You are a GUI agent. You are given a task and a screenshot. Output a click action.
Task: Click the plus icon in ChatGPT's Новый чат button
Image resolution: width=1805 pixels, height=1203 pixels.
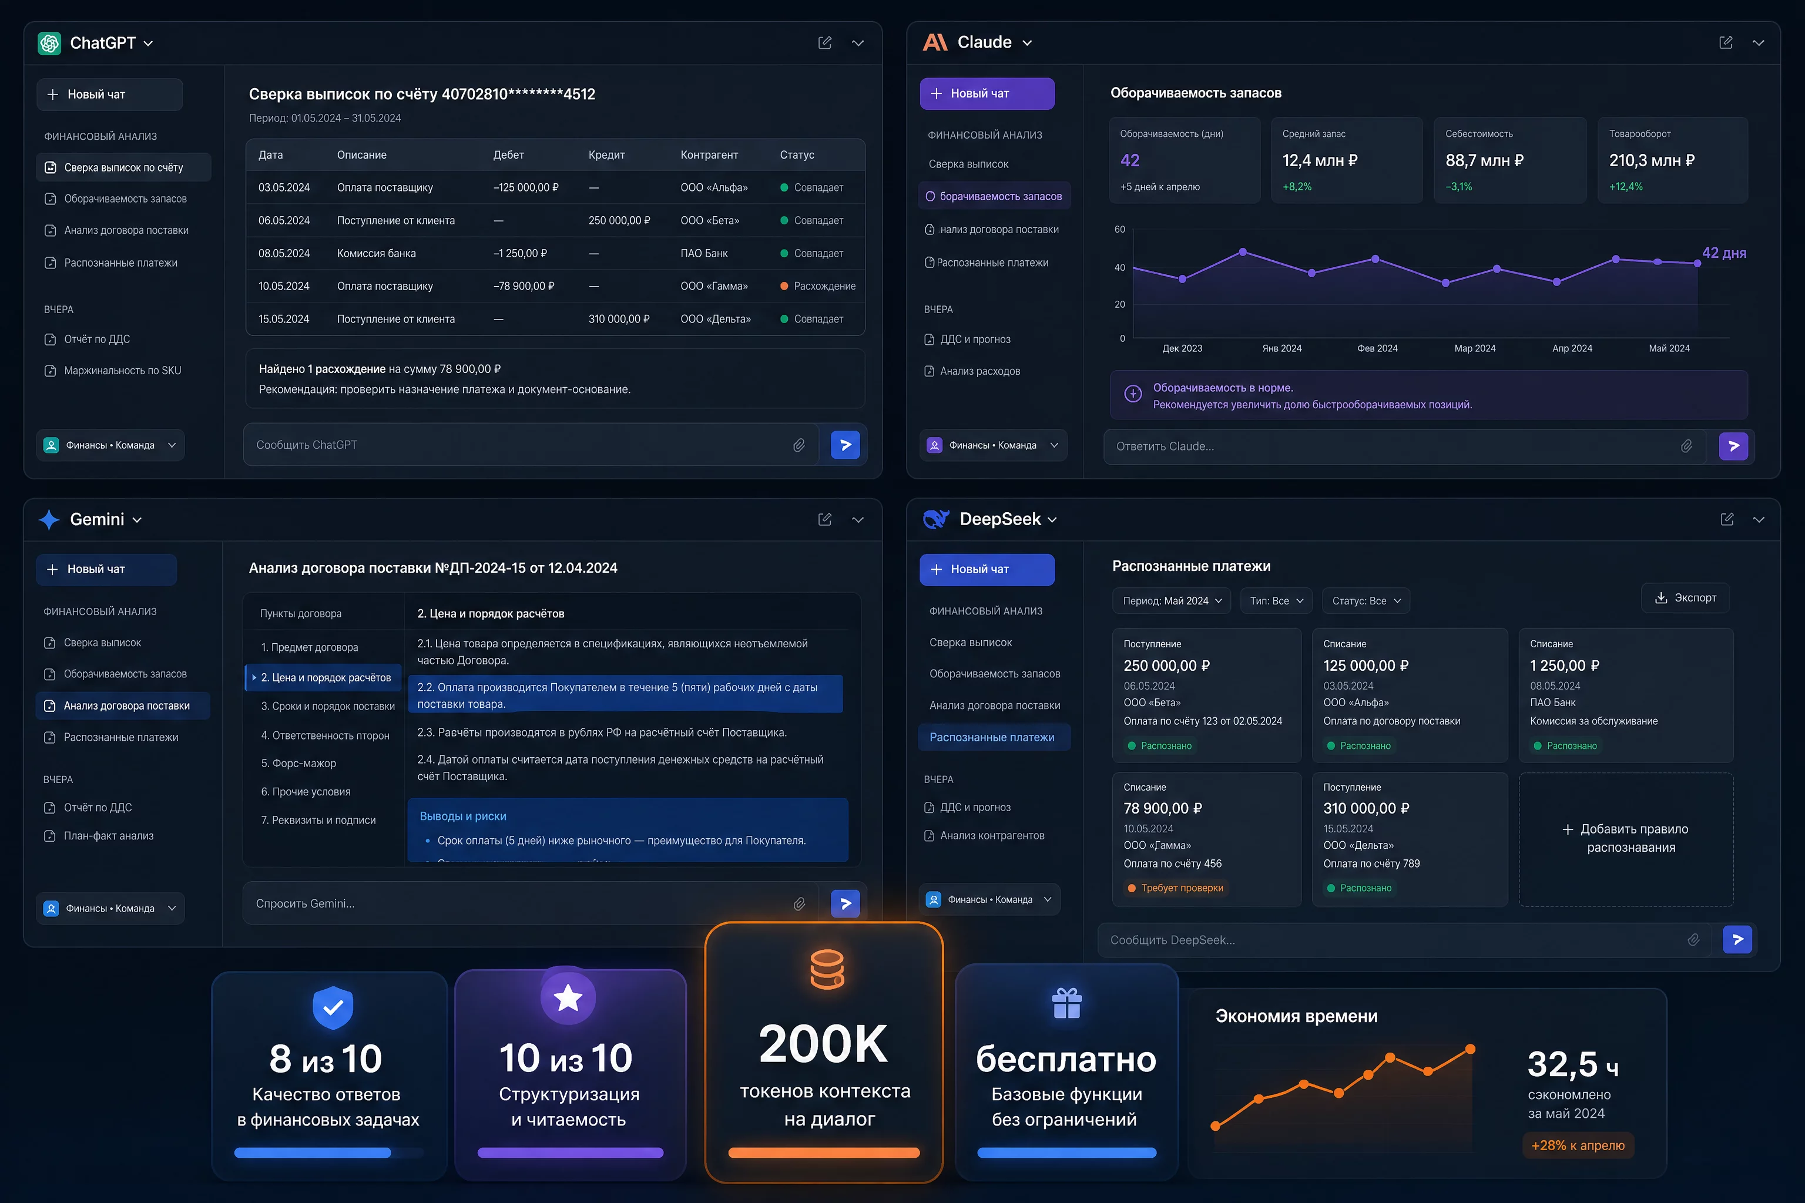[x=53, y=95]
